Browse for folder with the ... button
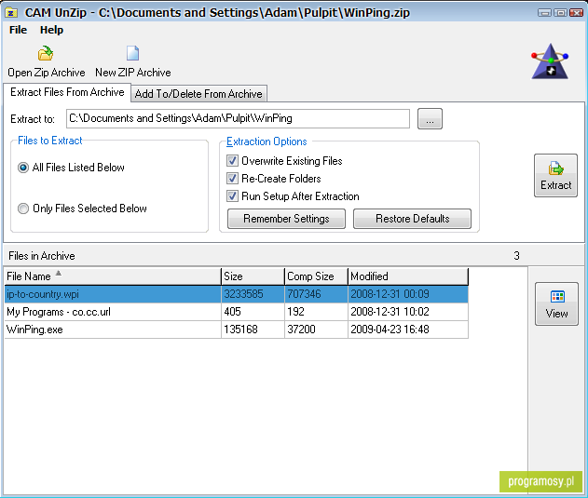The image size is (588, 498). pyautogui.click(x=430, y=119)
